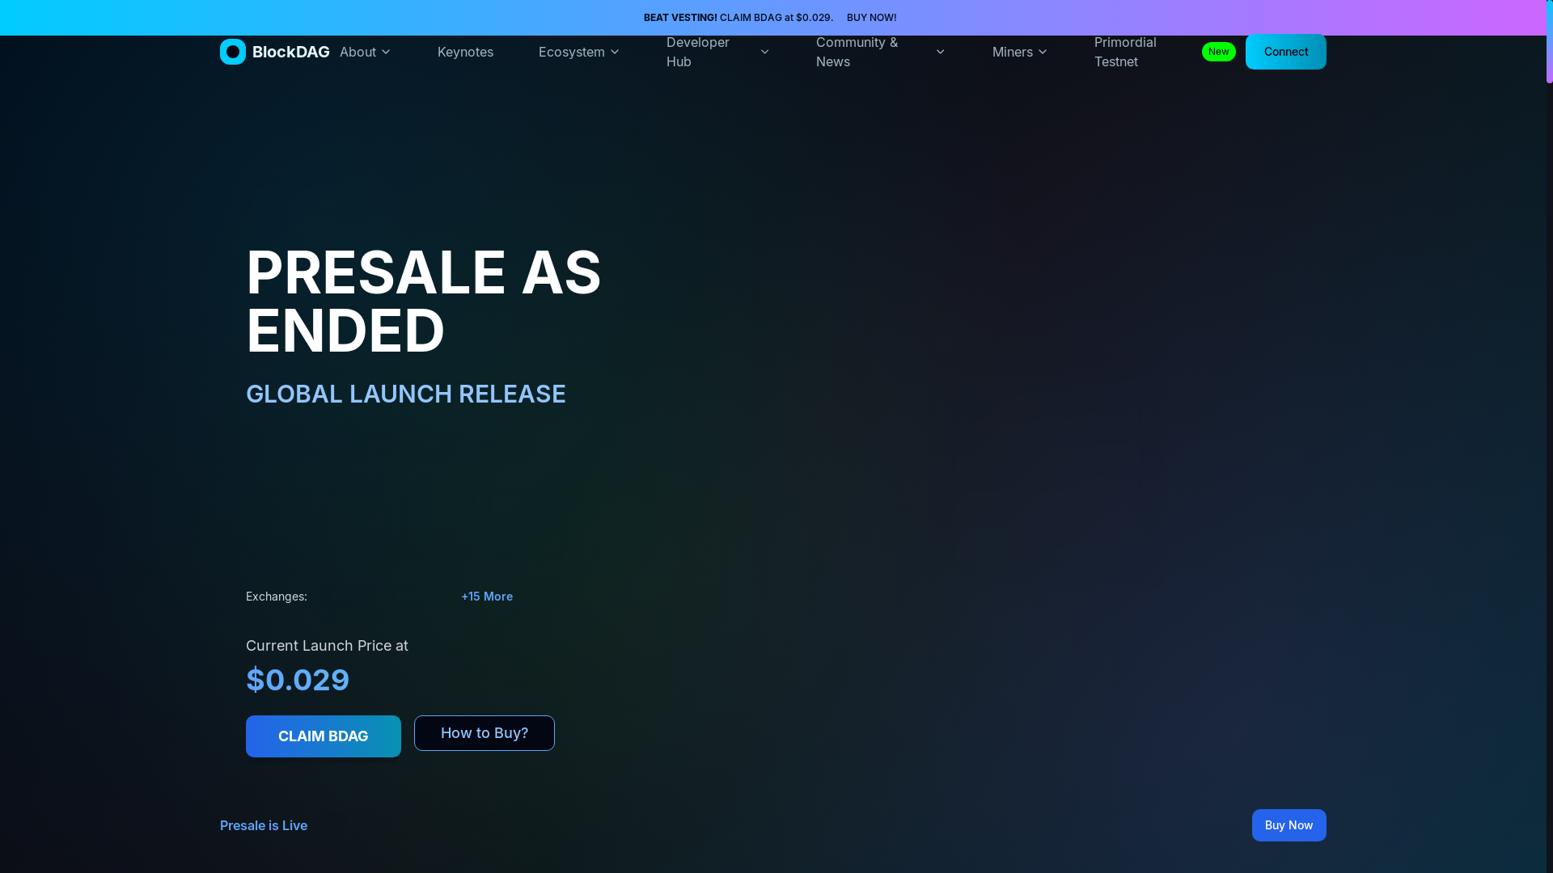
Task: Open the Developer Hub menu
Action: click(x=717, y=52)
